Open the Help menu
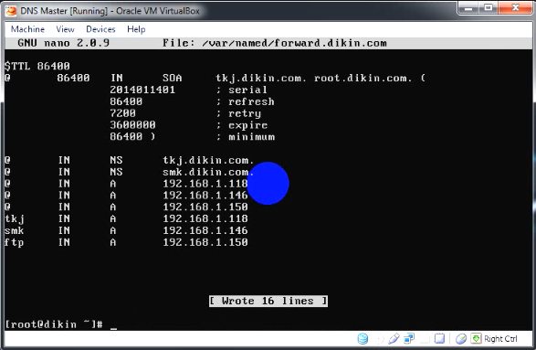Image resolution: width=536 pixels, height=350 pixels. pos(136,29)
